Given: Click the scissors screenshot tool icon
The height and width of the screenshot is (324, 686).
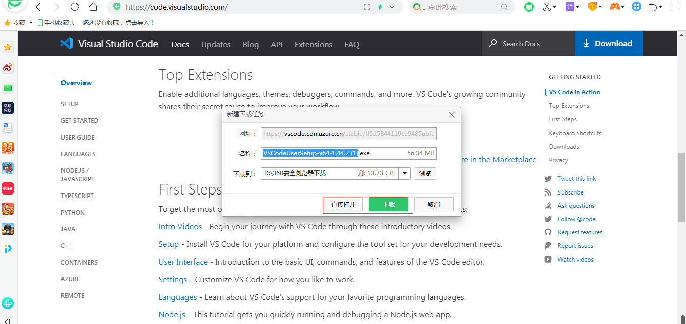Looking at the screenshot, I should (547, 7).
